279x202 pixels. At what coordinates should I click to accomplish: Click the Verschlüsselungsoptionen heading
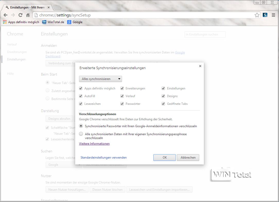click(x=98, y=114)
